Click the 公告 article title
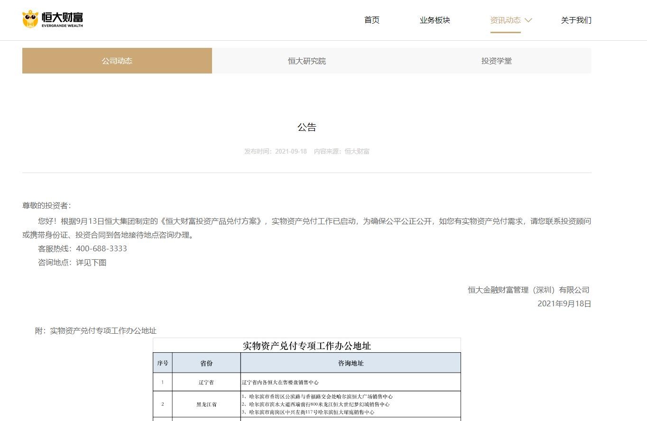This screenshot has width=647, height=421. [x=307, y=127]
